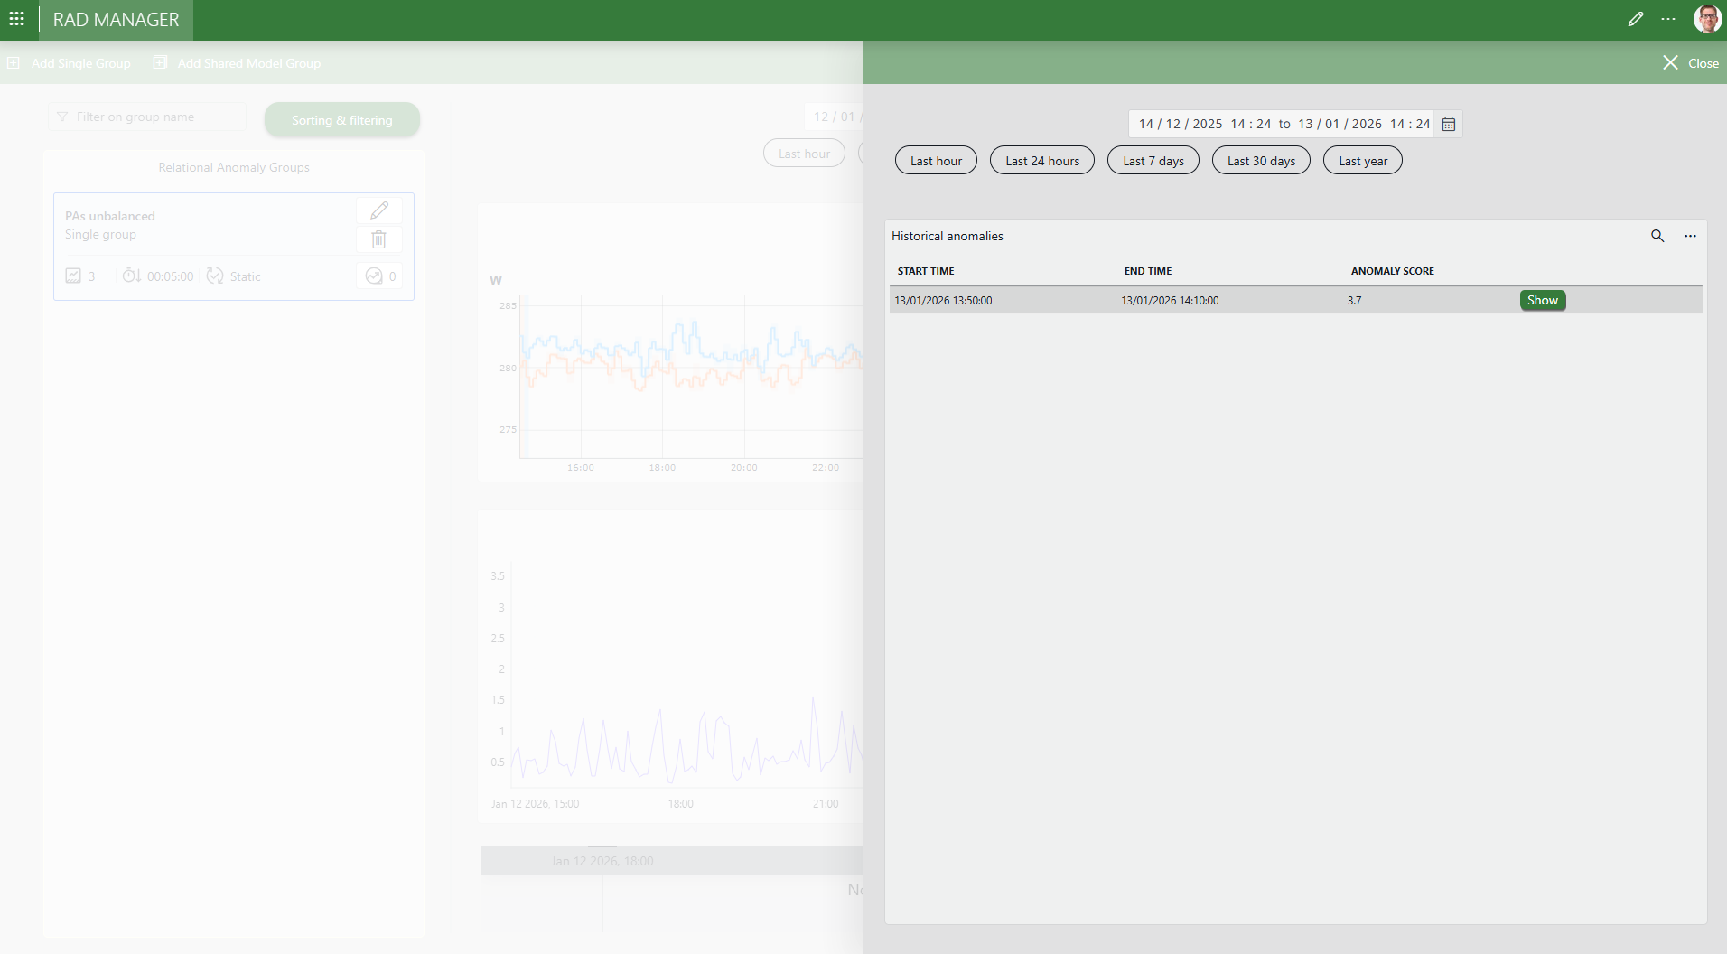
Task: Select the Last 7 days range
Action: point(1153,161)
